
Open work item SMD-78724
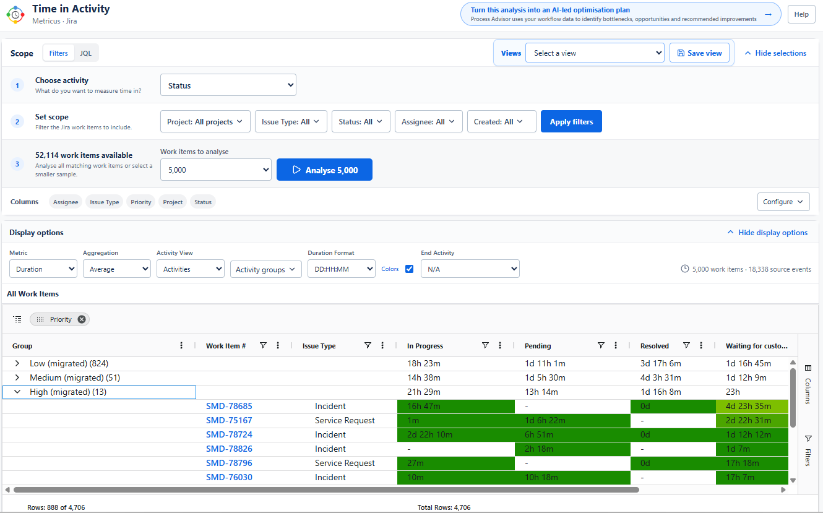[x=229, y=434]
